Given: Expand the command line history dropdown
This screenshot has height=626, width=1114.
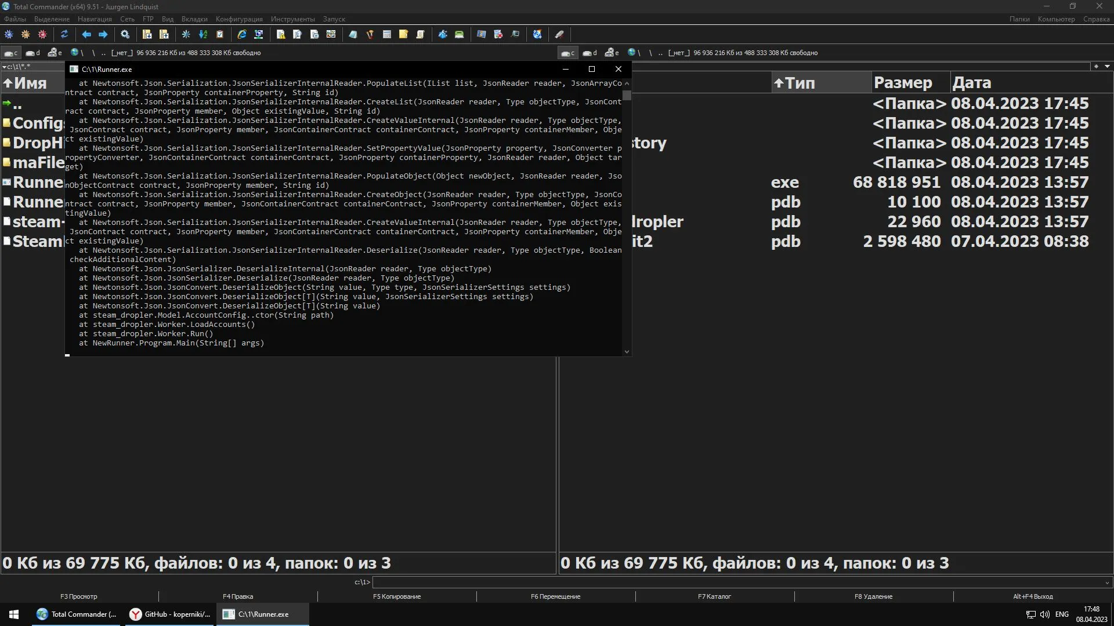Looking at the screenshot, I should pos(1106,582).
